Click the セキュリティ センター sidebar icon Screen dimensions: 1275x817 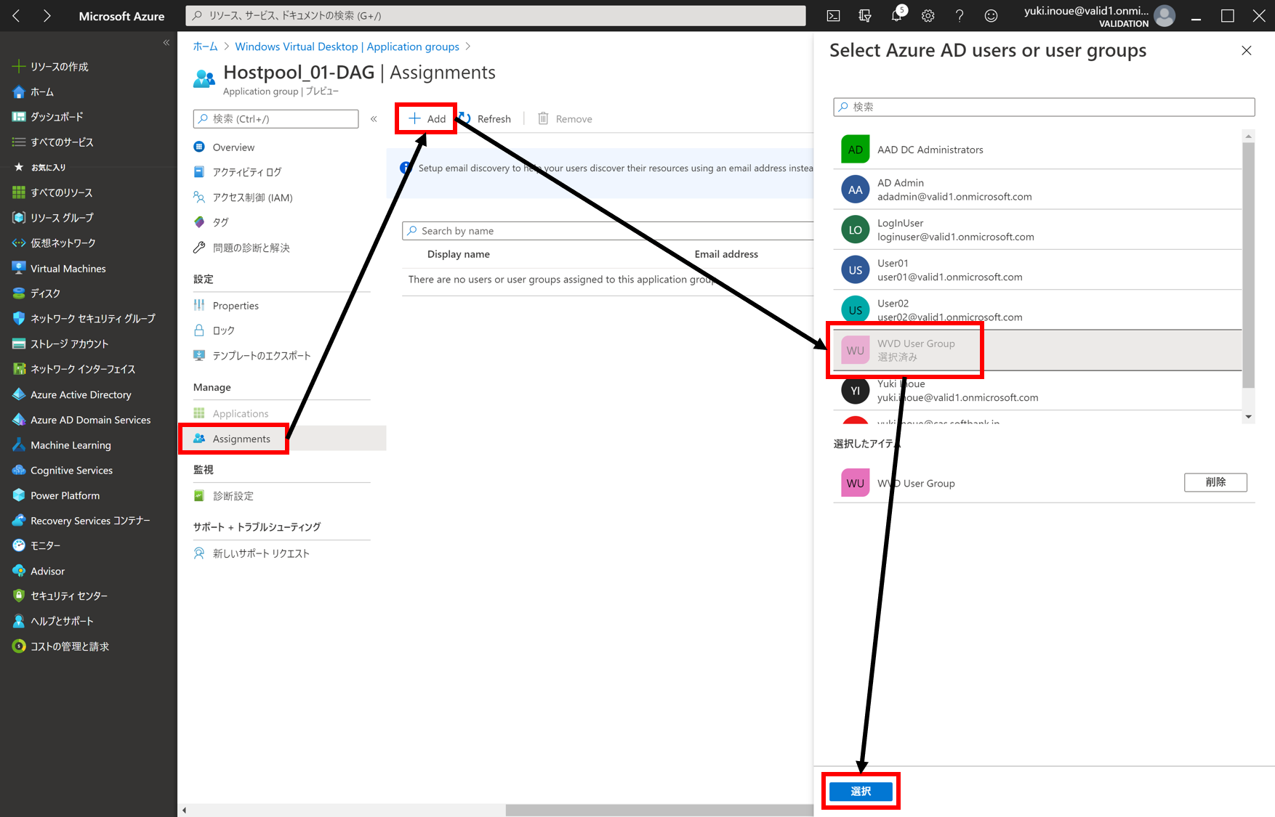coord(19,596)
